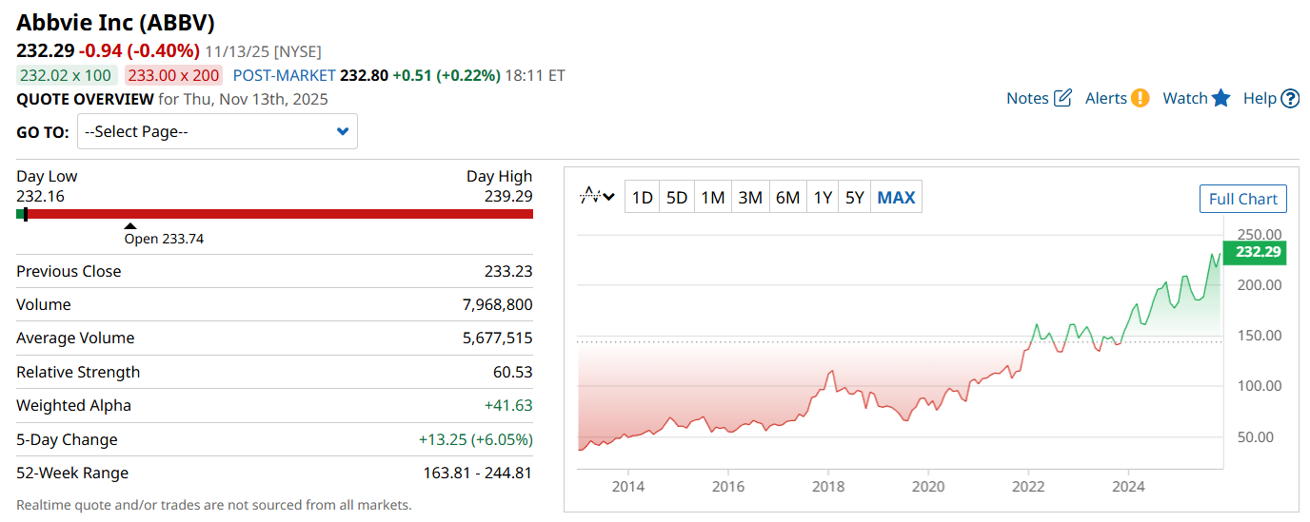Click the orange Alerts exclamation icon
Screen dimensions: 1310x522
1140,98
